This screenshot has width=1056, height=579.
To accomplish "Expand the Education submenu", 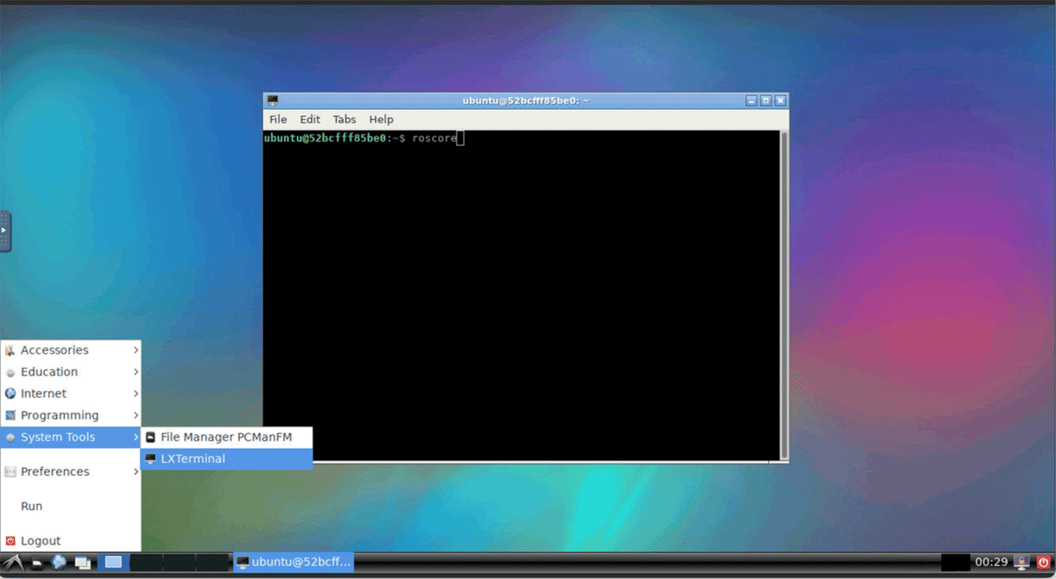I will click(x=70, y=372).
